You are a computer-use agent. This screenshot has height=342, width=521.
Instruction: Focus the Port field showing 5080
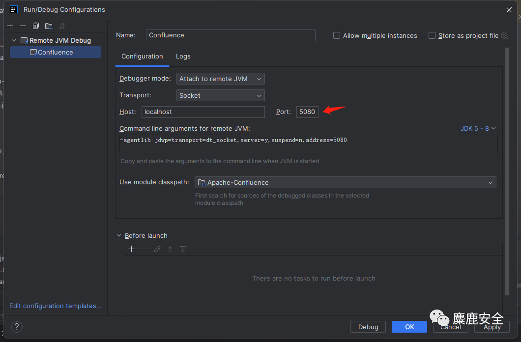click(307, 112)
